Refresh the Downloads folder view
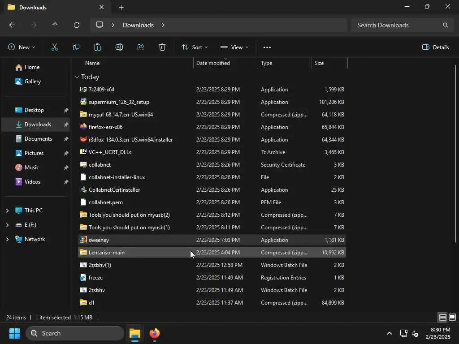The width and height of the screenshot is (459, 344). click(x=76, y=25)
